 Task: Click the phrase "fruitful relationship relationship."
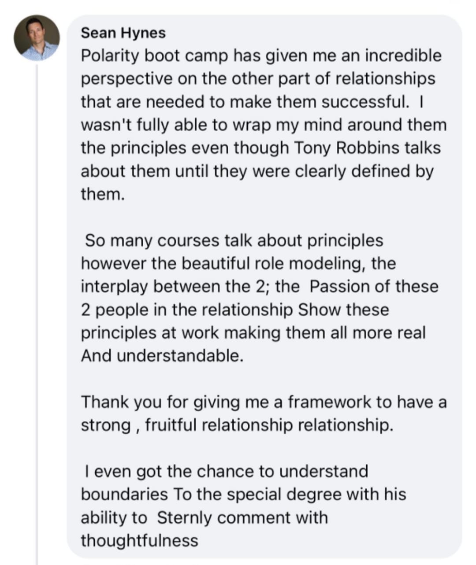[269, 425]
